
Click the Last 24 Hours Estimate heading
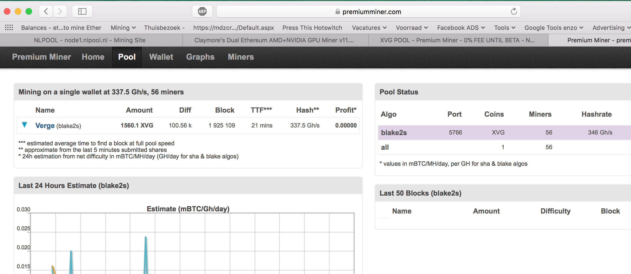tap(74, 186)
